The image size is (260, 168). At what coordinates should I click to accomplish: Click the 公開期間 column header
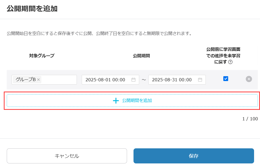click(x=141, y=56)
